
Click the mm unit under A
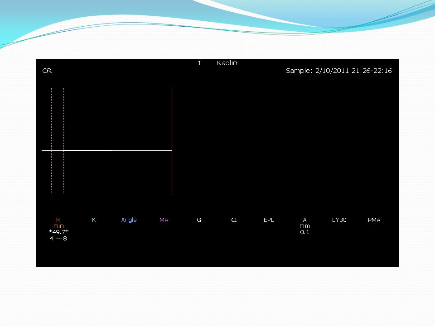coord(304,226)
